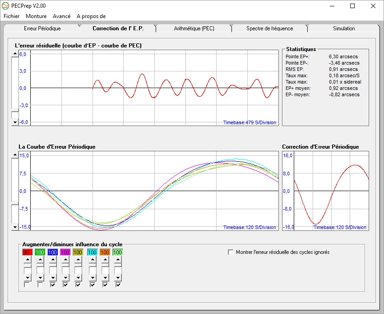Decrease magenta cycle influence with down arrow

[x=65, y=277]
